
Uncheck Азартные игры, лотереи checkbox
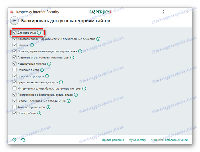[14, 57]
